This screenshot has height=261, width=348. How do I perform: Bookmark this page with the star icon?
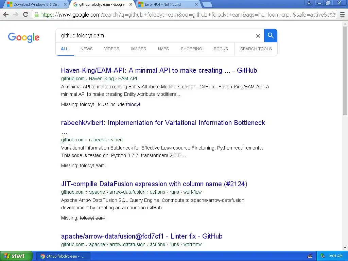(x=332, y=15)
